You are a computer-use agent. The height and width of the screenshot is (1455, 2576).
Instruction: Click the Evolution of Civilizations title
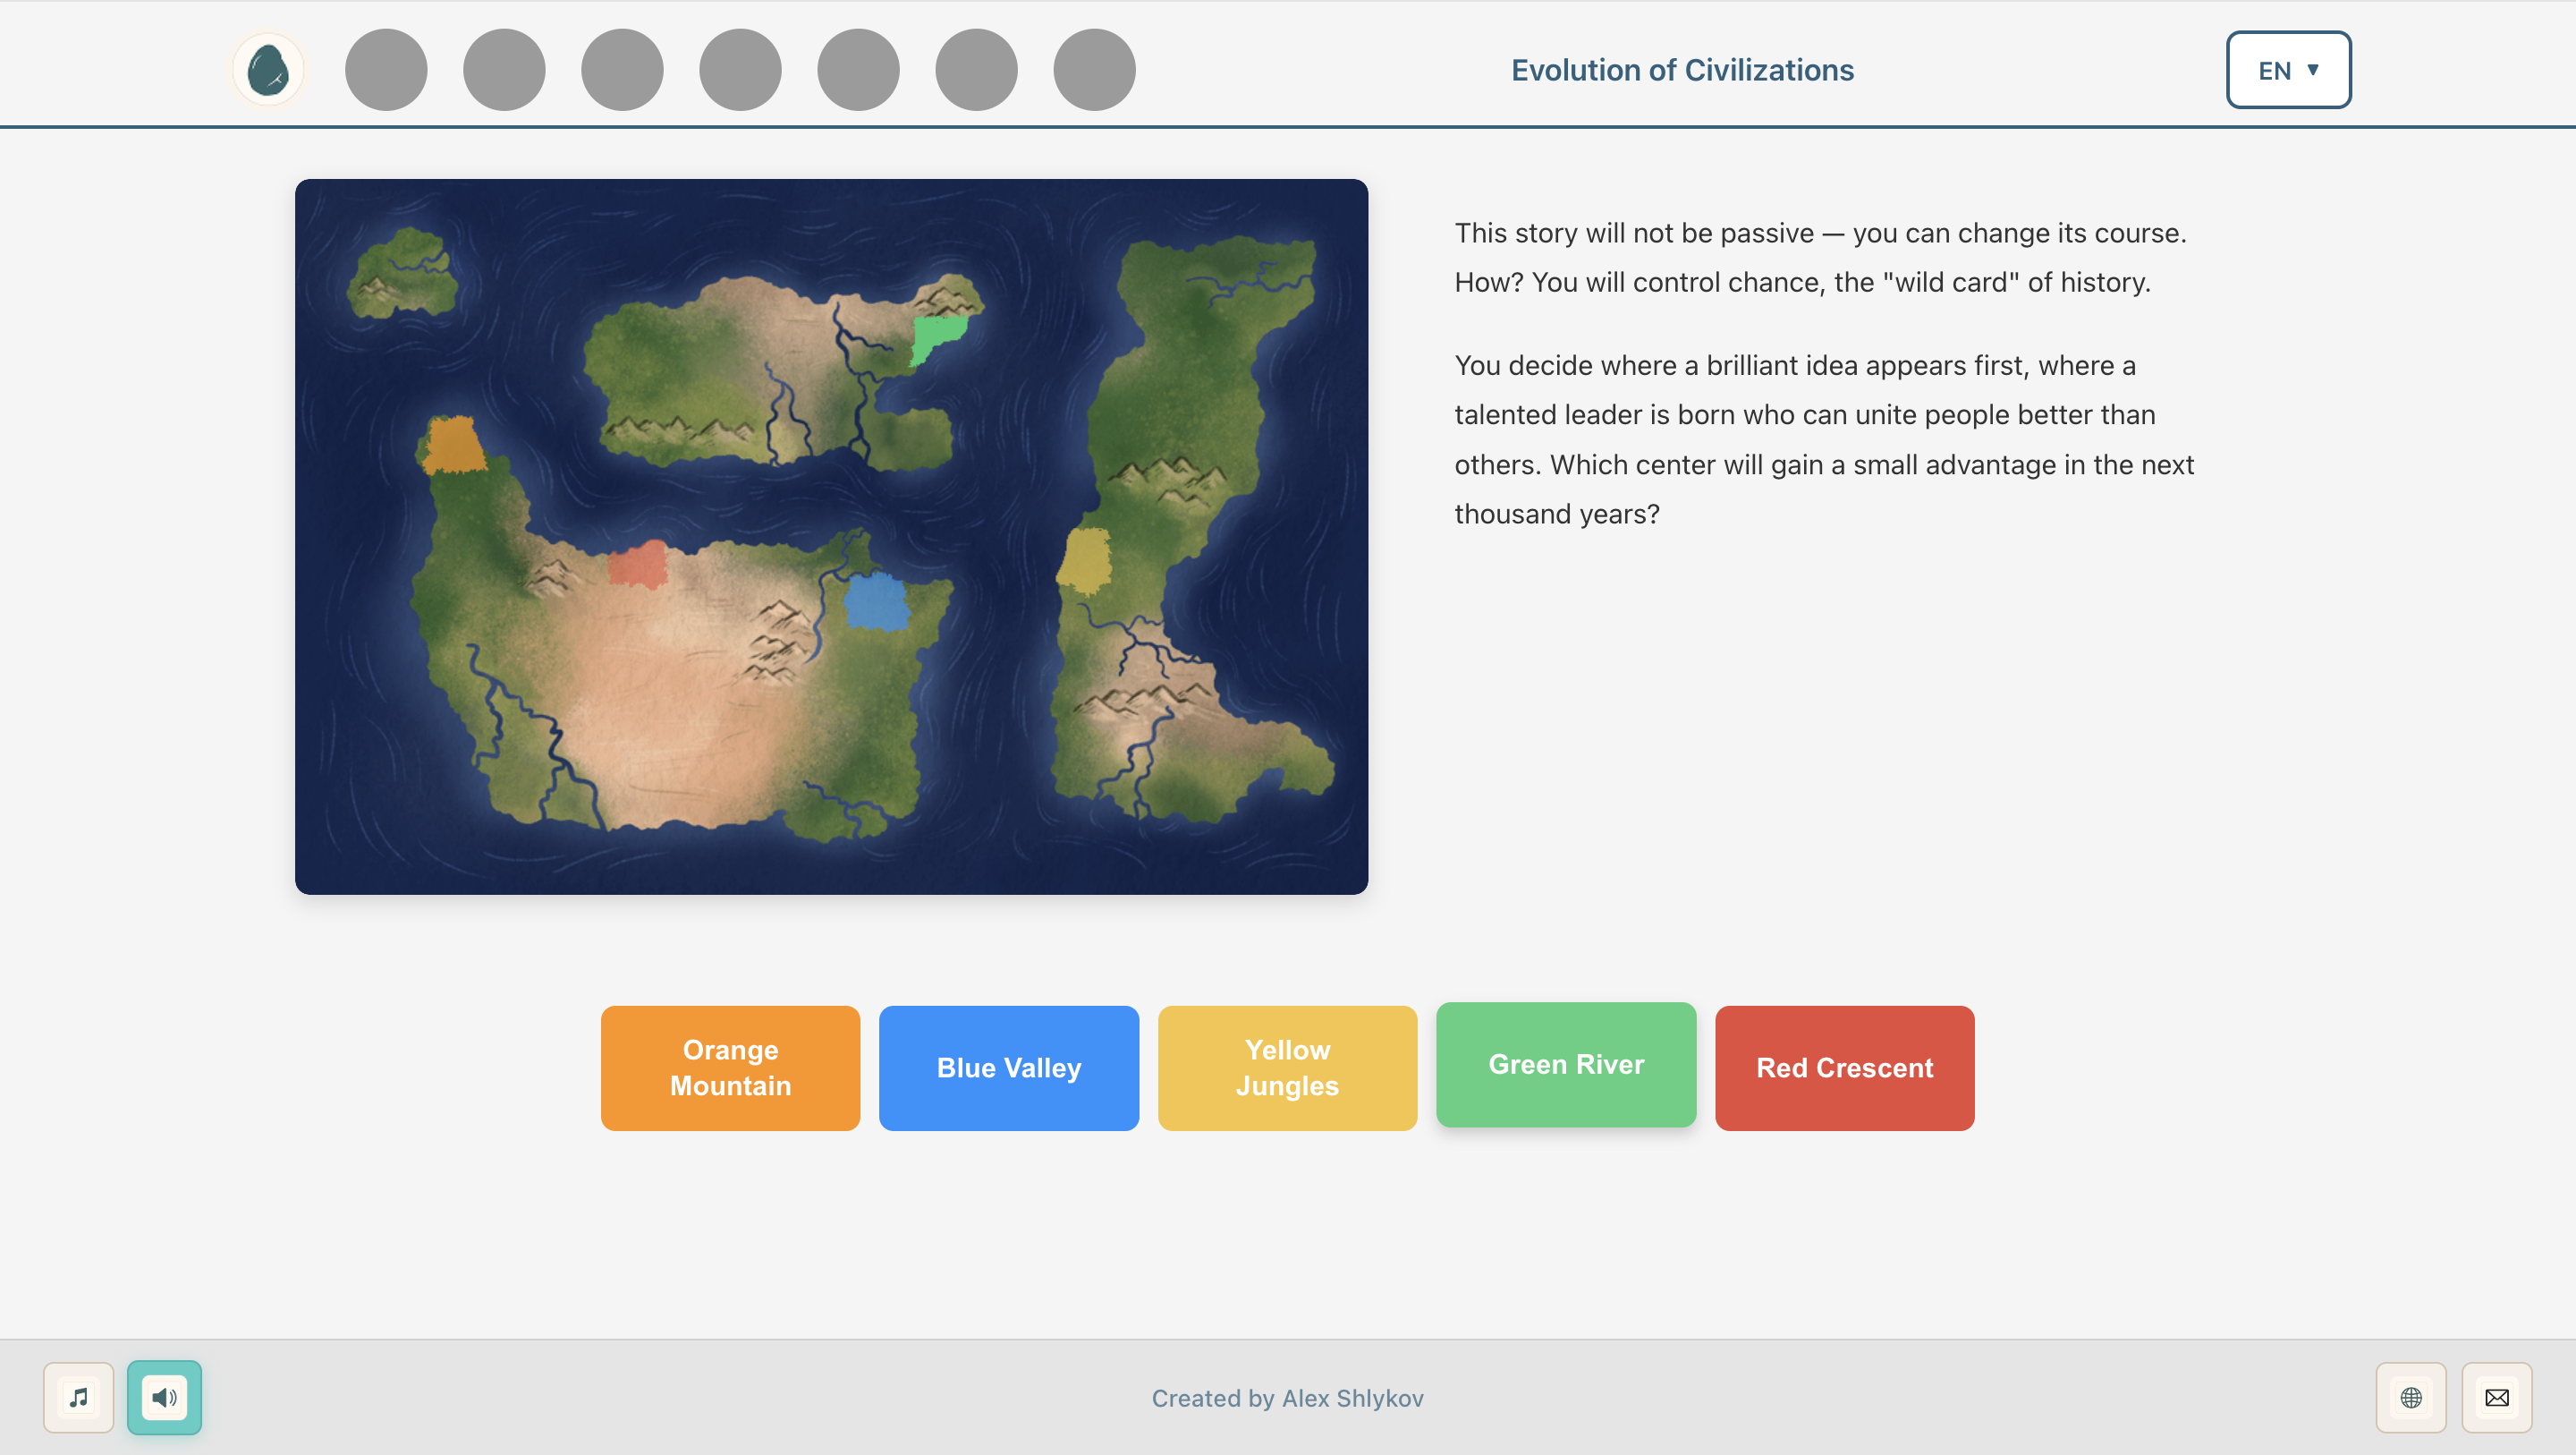coord(1682,70)
